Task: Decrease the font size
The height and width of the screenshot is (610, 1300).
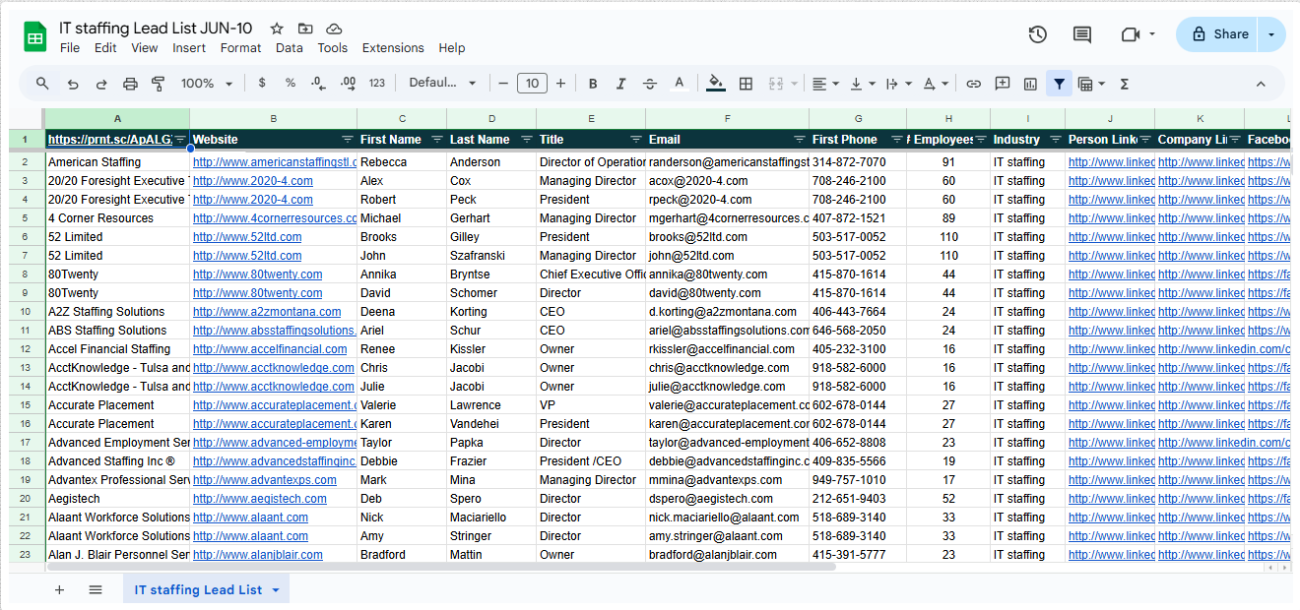Action: (503, 84)
